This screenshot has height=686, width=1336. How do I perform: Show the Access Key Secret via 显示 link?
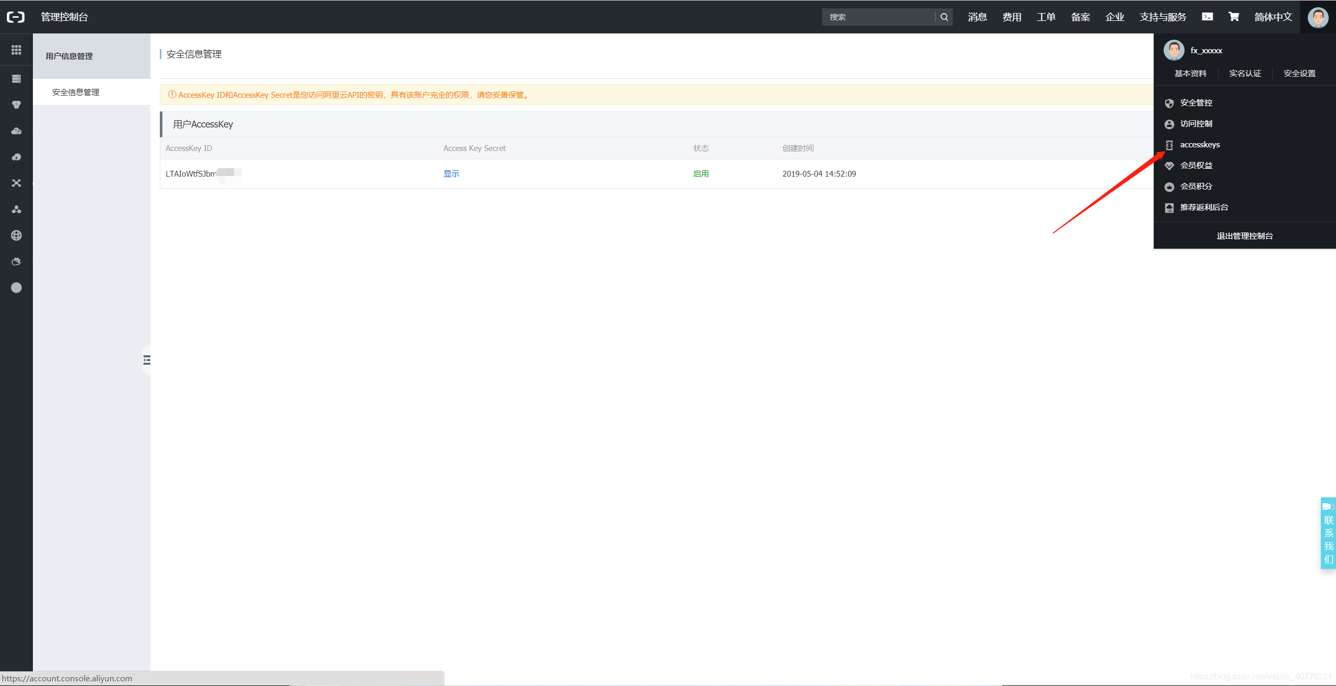451,173
